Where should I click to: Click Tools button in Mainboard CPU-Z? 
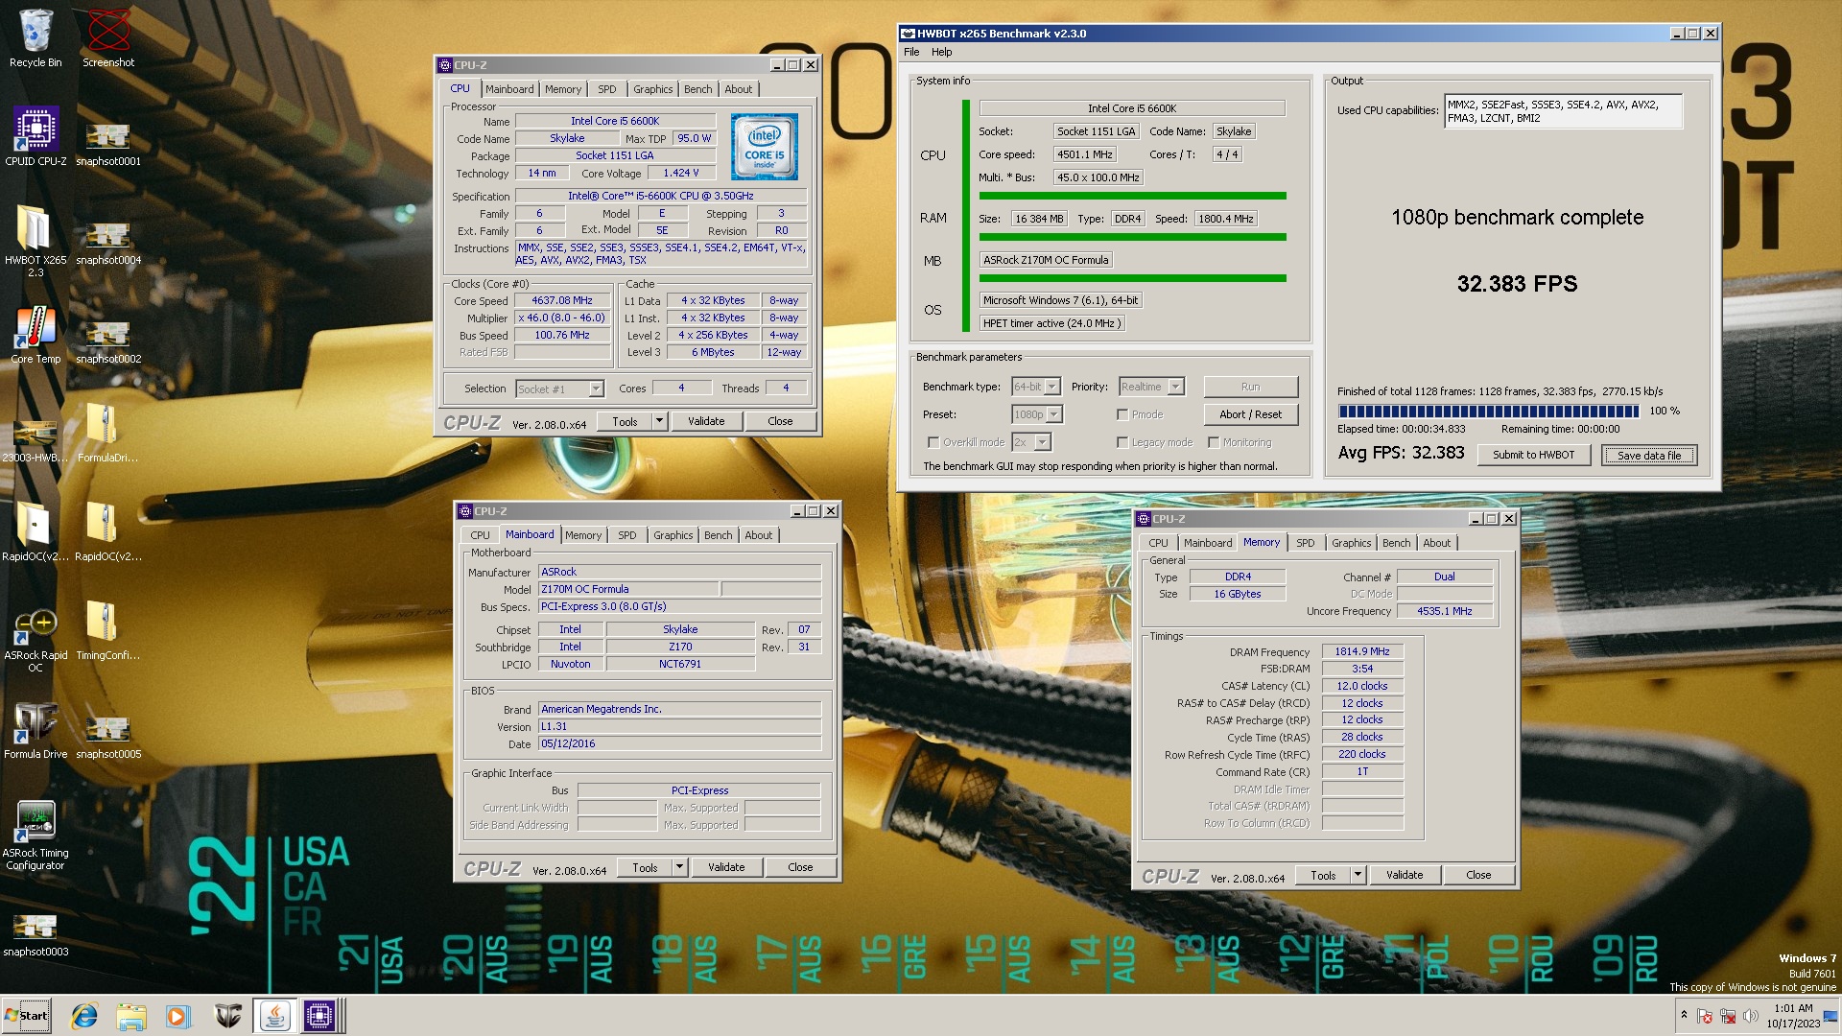pyautogui.click(x=645, y=867)
